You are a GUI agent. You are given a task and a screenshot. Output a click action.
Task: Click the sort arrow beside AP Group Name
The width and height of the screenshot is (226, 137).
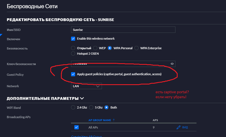click(114, 120)
